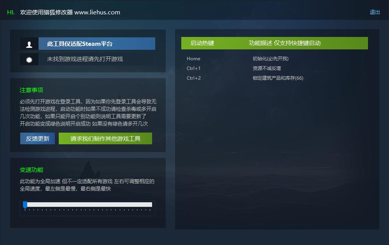Image resolution: width=389 pixels, height=245 pixels.
Task: Click the 启动热键 column header
Action: click(x=202, y=43)
